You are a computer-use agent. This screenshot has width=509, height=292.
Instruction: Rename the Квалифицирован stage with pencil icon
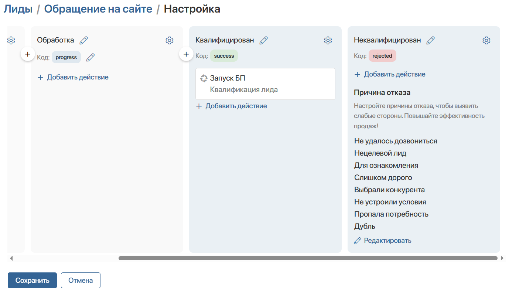264,40
